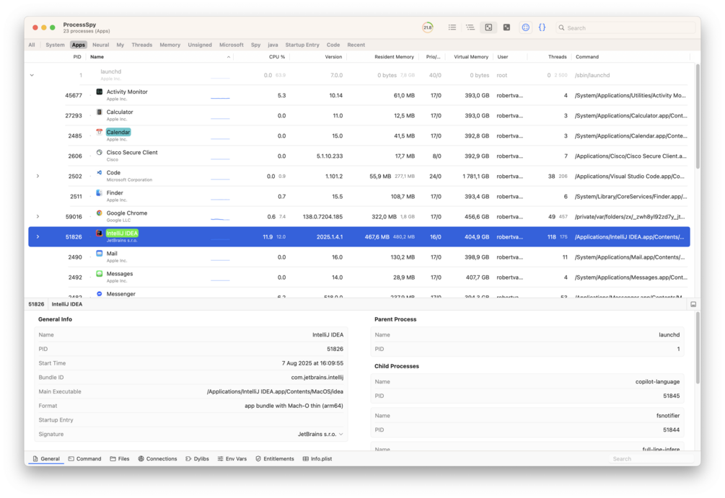Select the Spy filter tab
This screenshot has width=725, height=498.
(255, 45)
